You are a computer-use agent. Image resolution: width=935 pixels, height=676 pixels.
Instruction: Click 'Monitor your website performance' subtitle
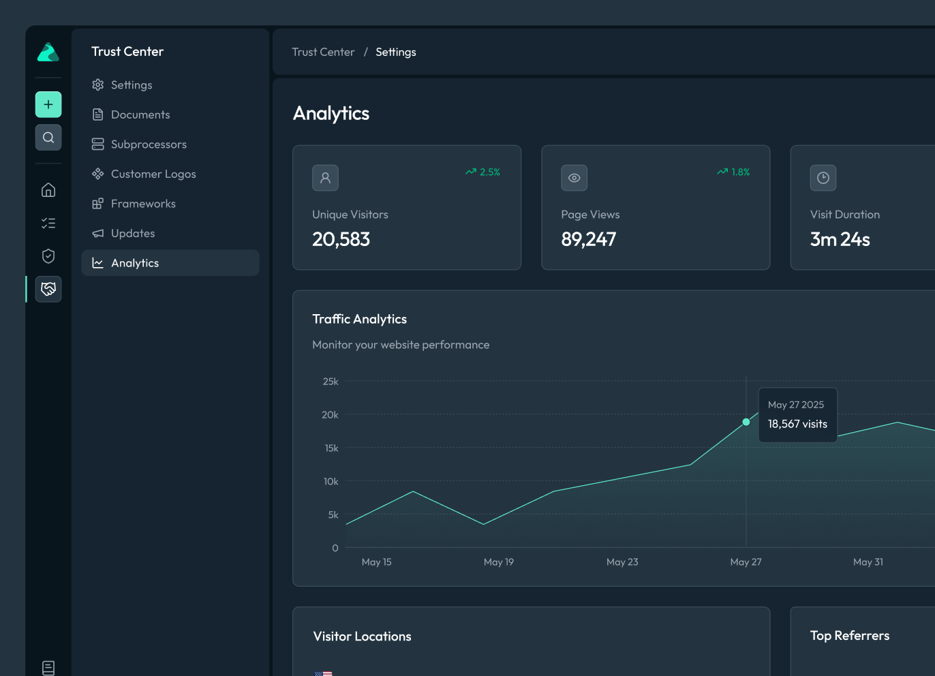click(401, 345)
